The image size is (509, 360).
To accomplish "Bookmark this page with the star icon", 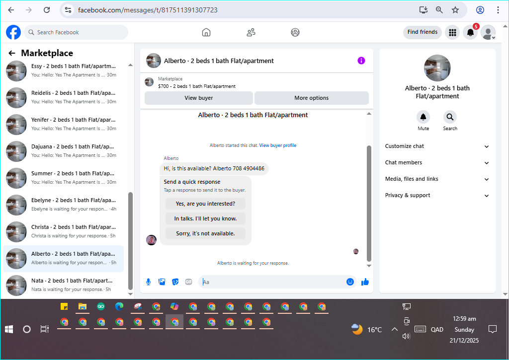I will pyautogui.click(x=455, y=10).
